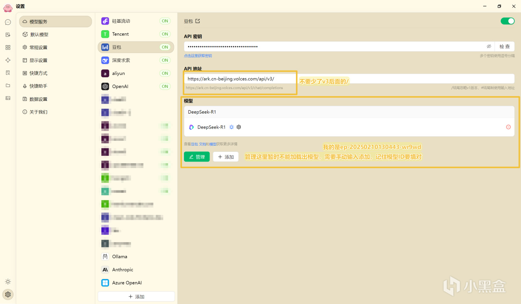Open the mini apps grid icon
Viewport: 521px width, 304px height.
click(8, 47)
